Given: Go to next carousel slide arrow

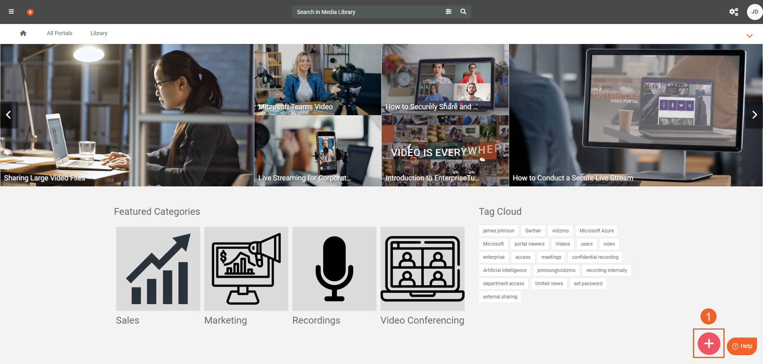Looking at the screenshot, I should [754, 115].
